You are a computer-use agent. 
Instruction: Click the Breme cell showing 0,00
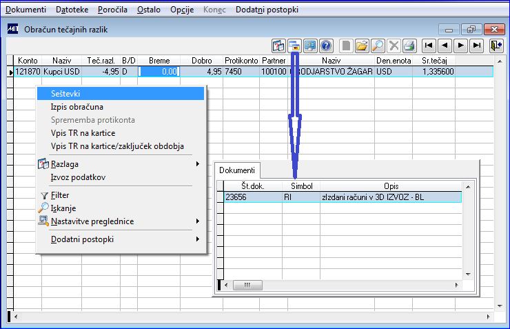(159, 72)
